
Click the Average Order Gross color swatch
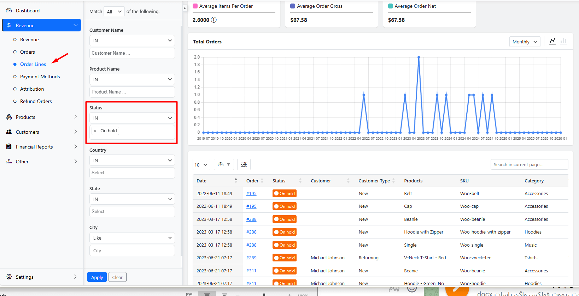[x=293, y=6]
